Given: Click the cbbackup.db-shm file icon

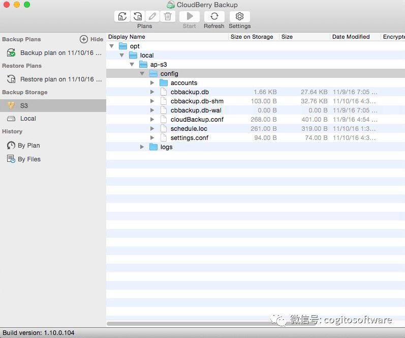Looking at the screenshot, I should click(164, 101).
